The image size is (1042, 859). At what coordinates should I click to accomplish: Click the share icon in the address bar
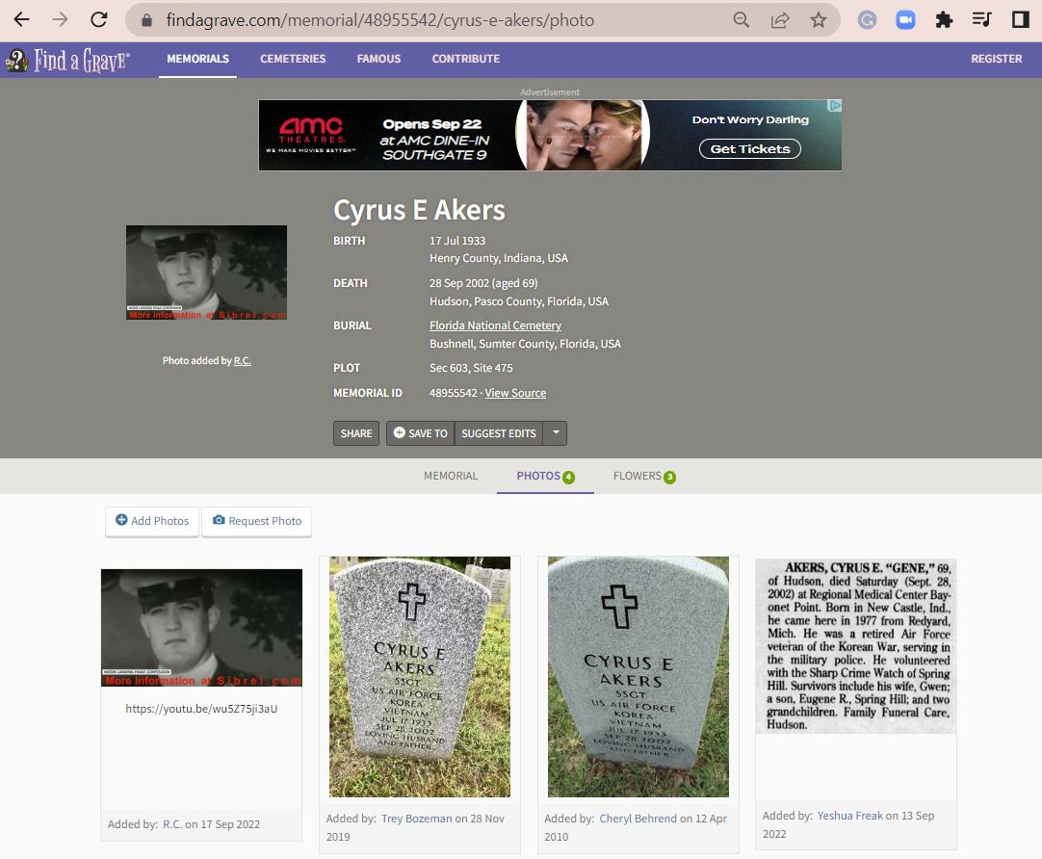781,19
